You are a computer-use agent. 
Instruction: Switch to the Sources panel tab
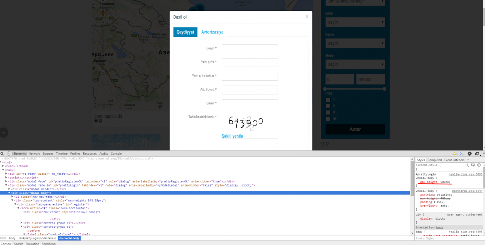(x=48, y=154)
